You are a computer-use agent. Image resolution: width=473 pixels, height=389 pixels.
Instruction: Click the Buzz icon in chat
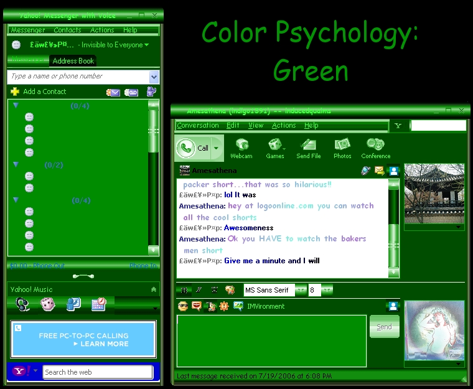pyautogui.click(x=224, y=306)
